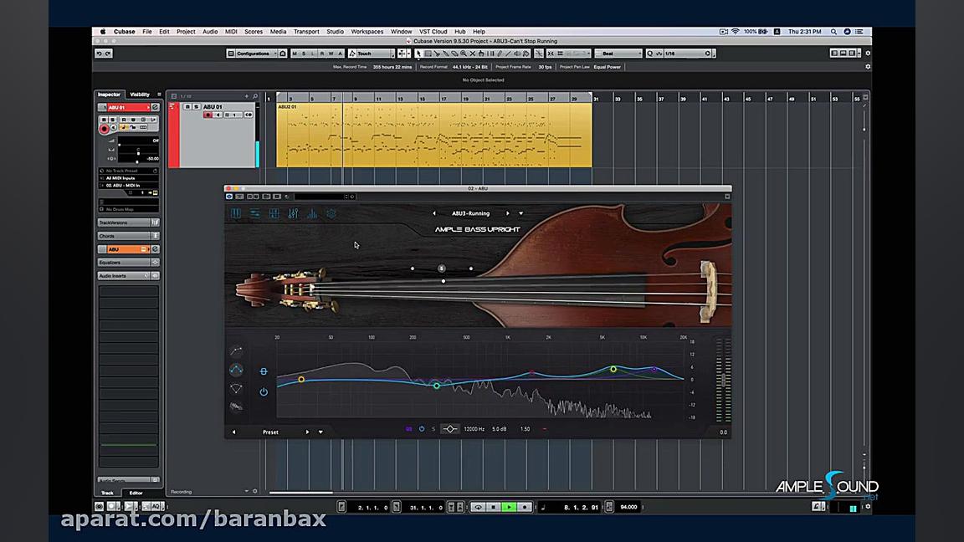
Task: Toggle record enable on the ABU 01 track
Action: [x=208, y=115]
